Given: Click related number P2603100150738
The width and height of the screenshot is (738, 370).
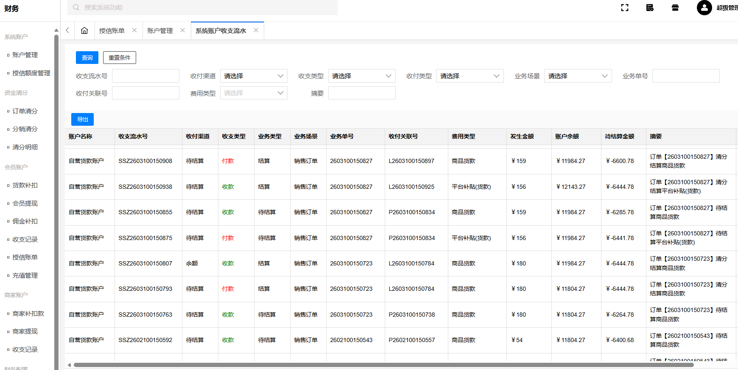Looking at the screenshot, I should point(412,315).
